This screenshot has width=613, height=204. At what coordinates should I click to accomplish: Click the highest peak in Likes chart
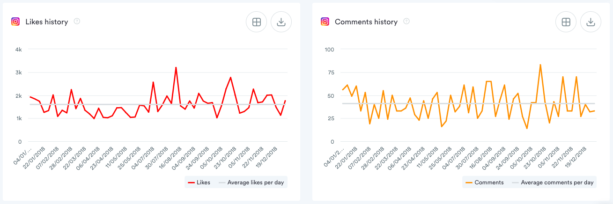[x=176, y=67]
